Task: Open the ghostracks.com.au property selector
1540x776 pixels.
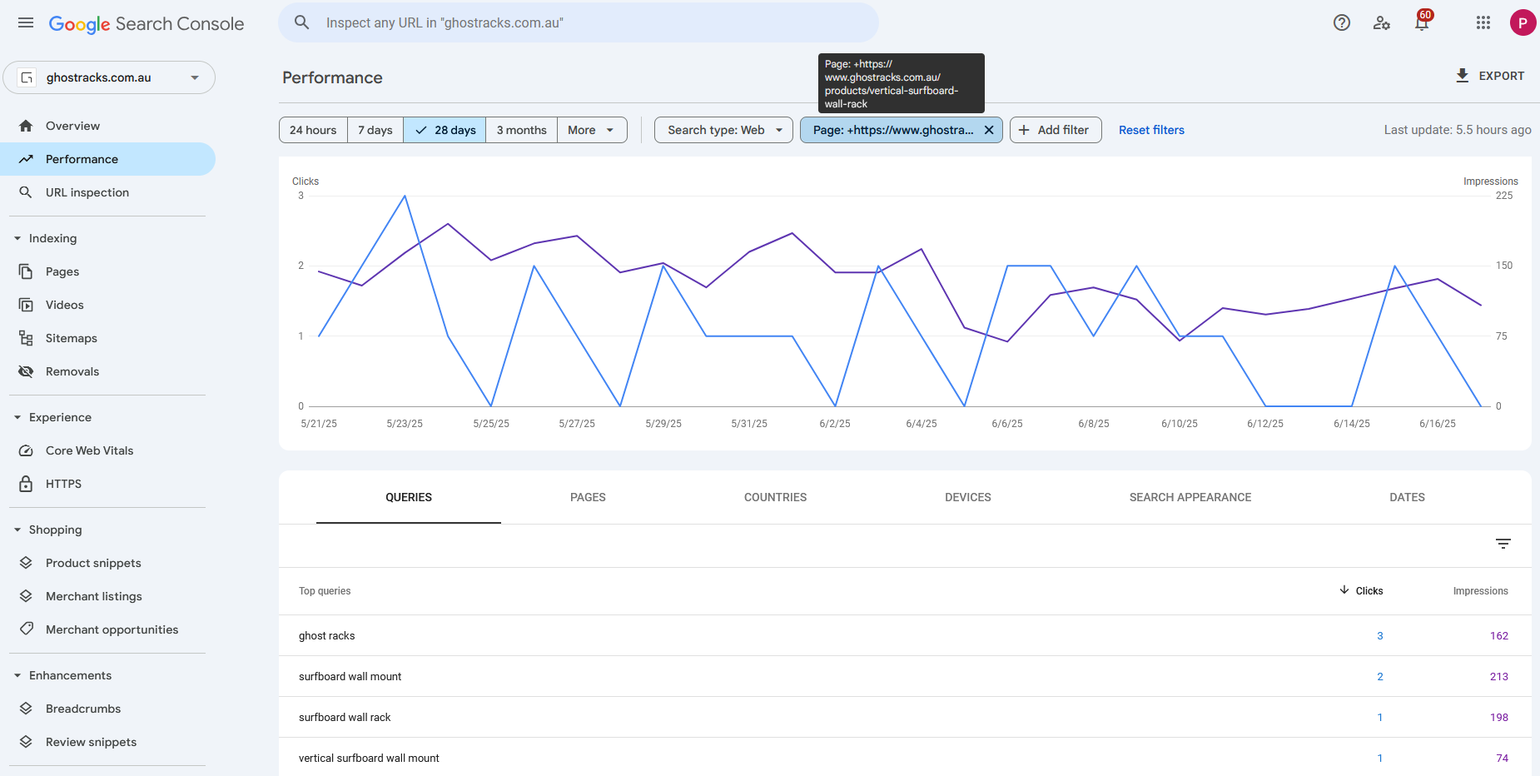Action: click(109, 77)
